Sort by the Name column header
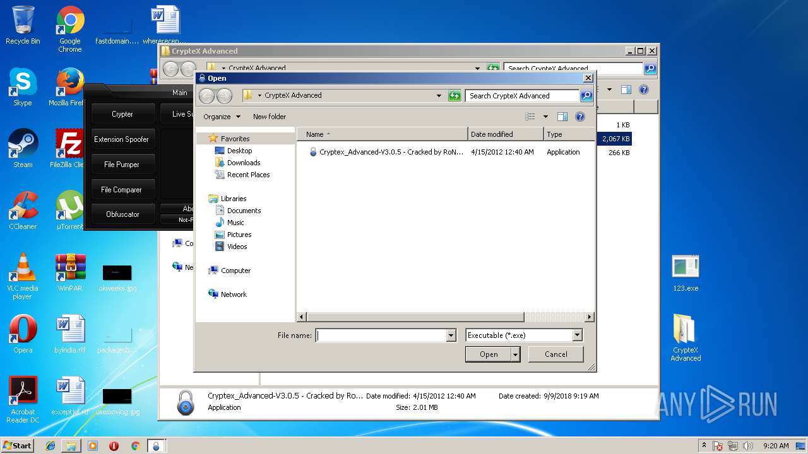808x454 pixels. (383, 134)
